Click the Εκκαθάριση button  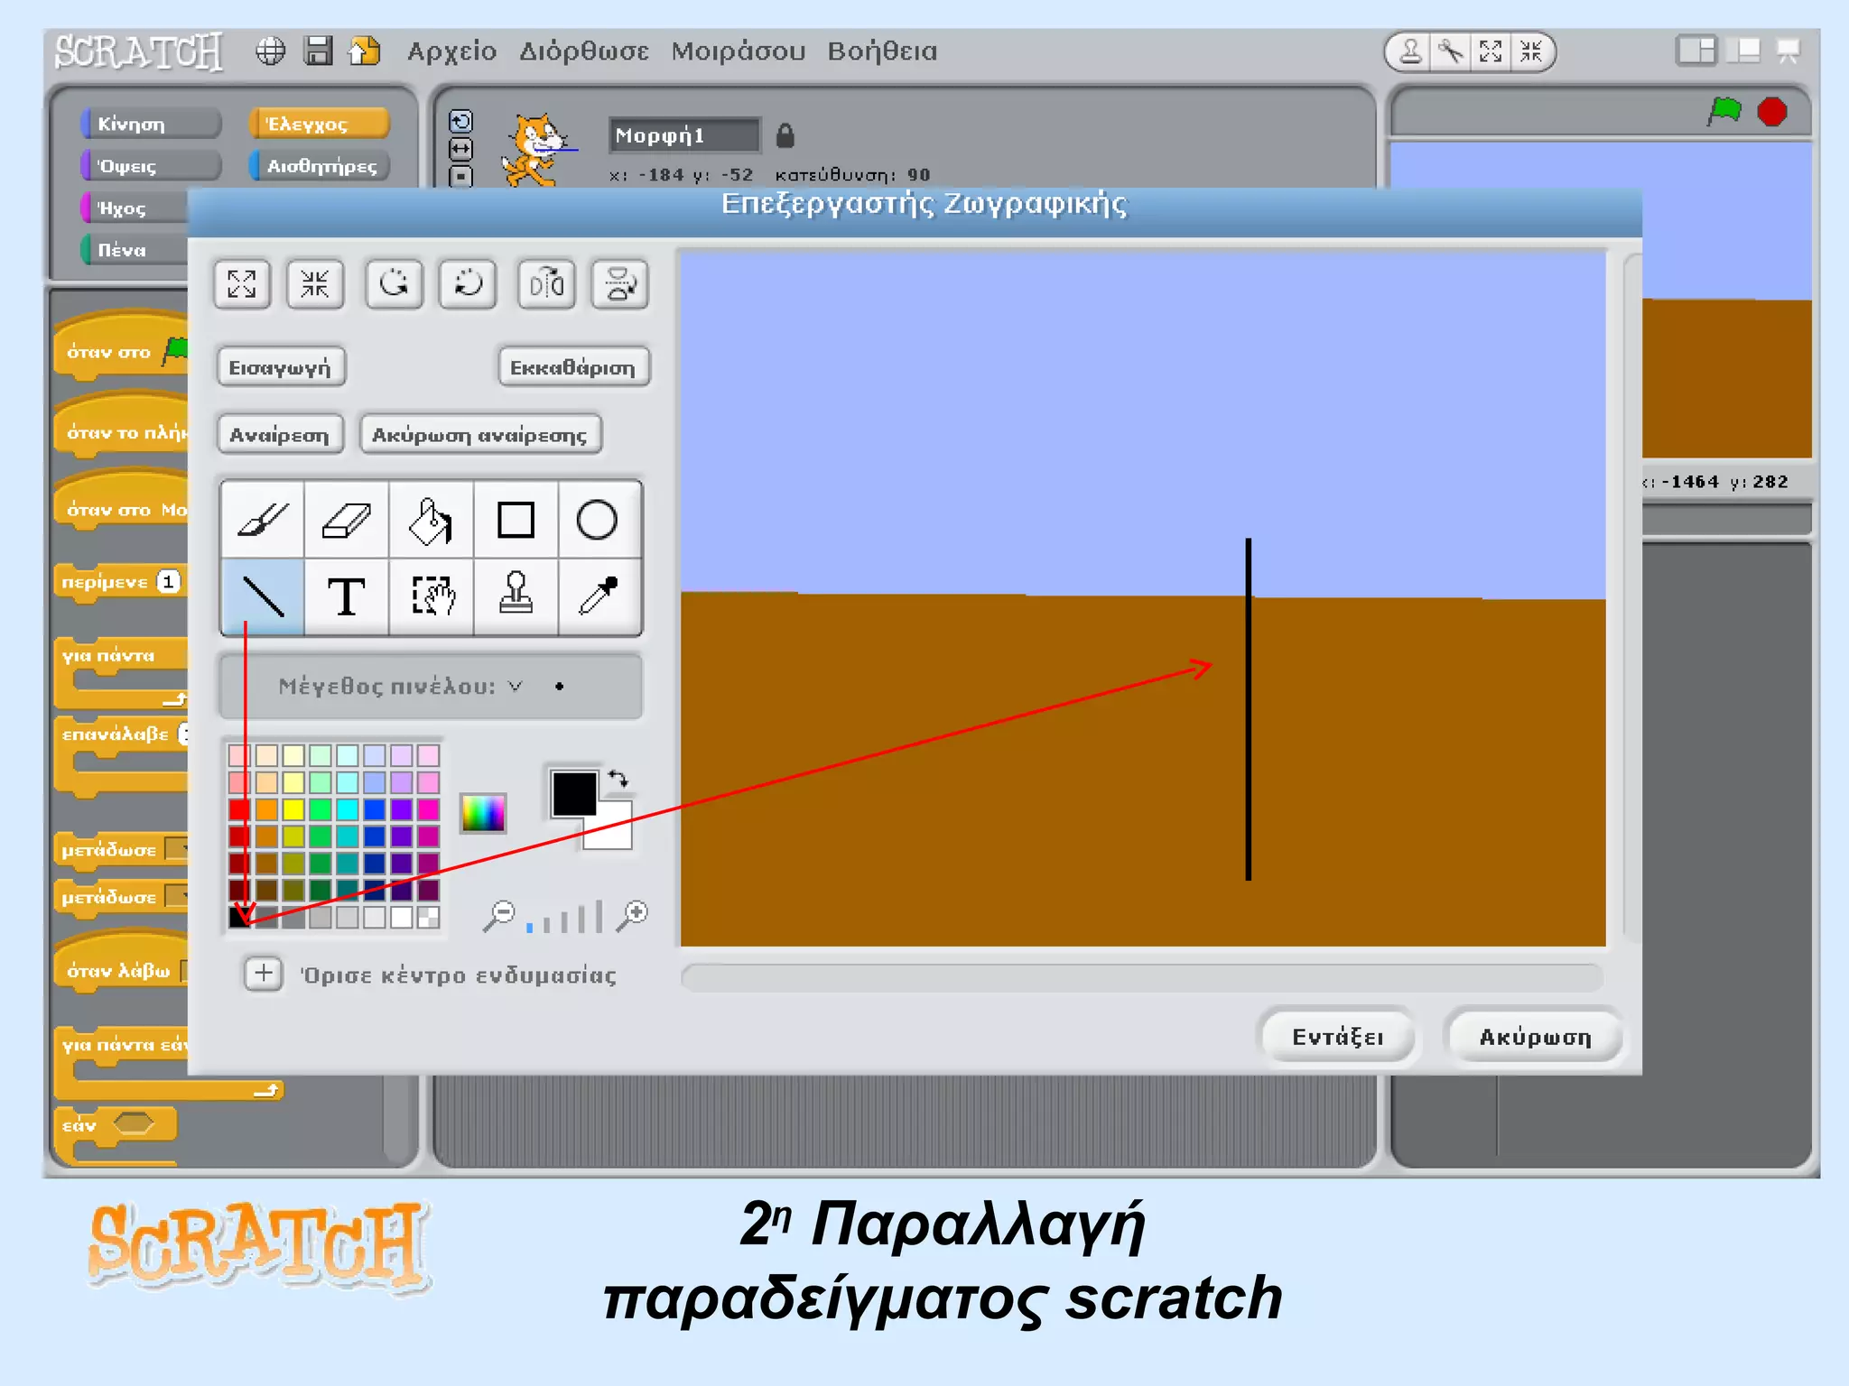pos(573,367)
